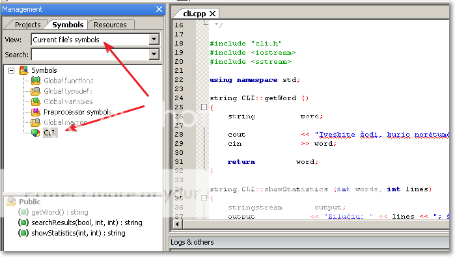Select Global functions tree item
This screenshot has height=257, width=455.
(68, 81)
